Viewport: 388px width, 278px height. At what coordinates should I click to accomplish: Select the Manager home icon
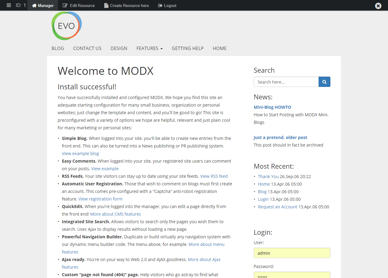[35, 5]
